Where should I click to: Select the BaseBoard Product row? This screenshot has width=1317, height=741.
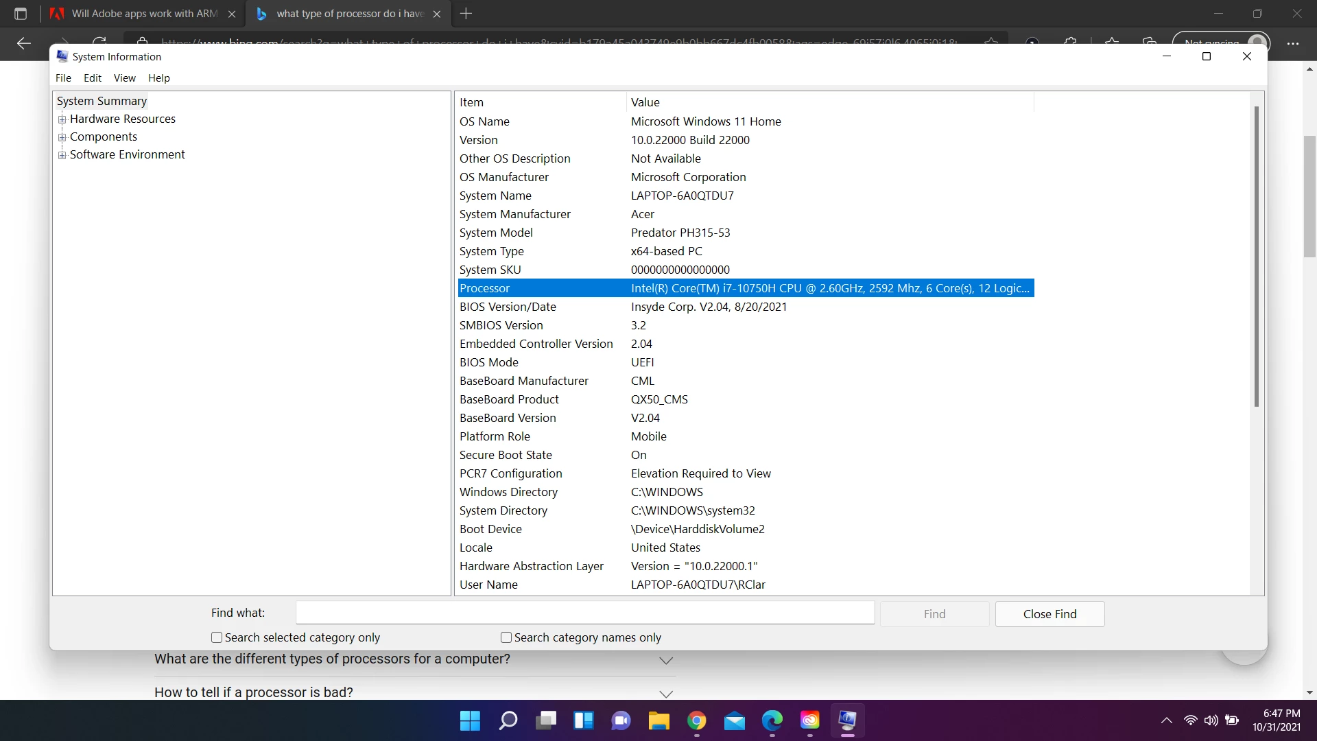pyautogui.click(x=746, y=399)
